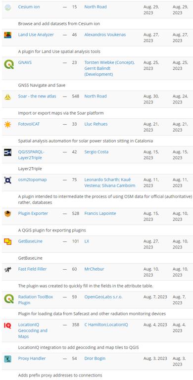Viewport: 193px width, 380px height.
Task: Open the Fast Field Filler plugin link
Action: tap(33, 269)
